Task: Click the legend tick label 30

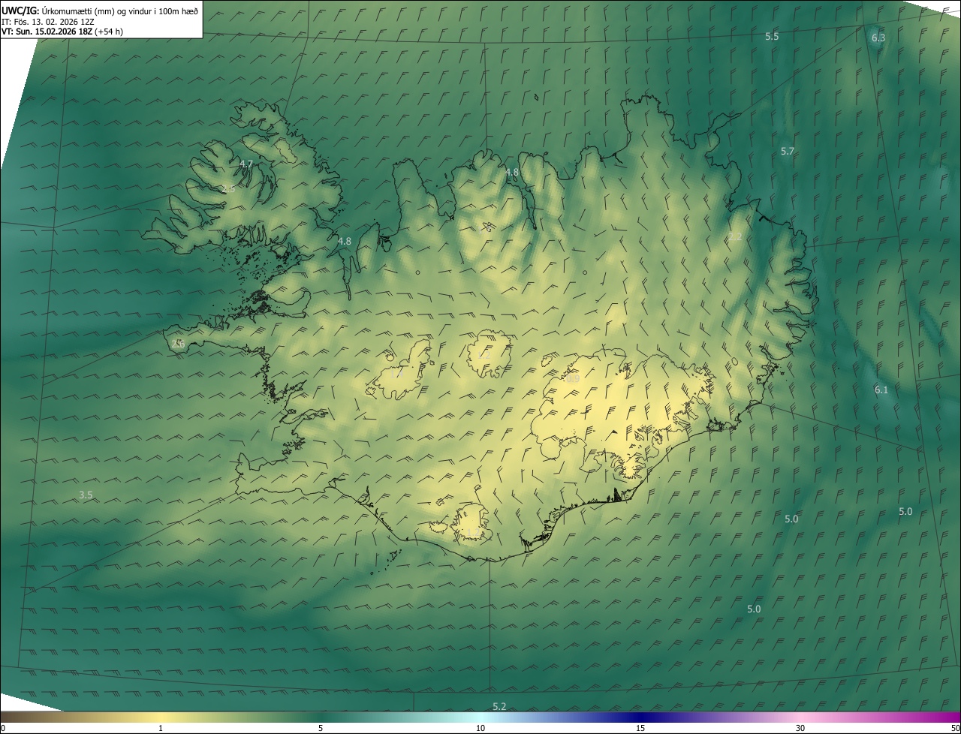Action: tap(800, 728)
